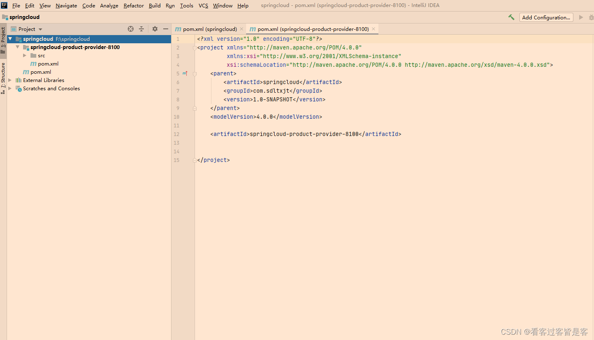The image size is (594, 340).
Task: Collapse all nodes in the Project panel
Action: (141, 29)
